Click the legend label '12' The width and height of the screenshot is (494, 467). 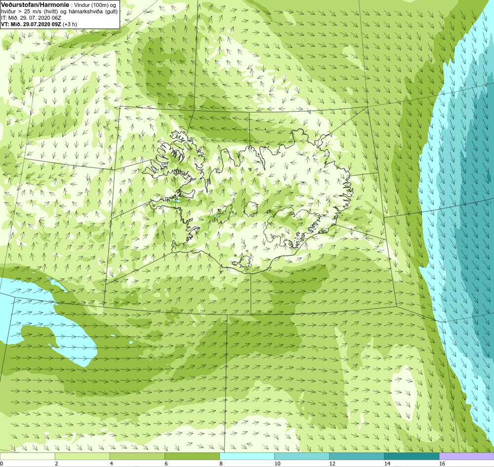332,464
